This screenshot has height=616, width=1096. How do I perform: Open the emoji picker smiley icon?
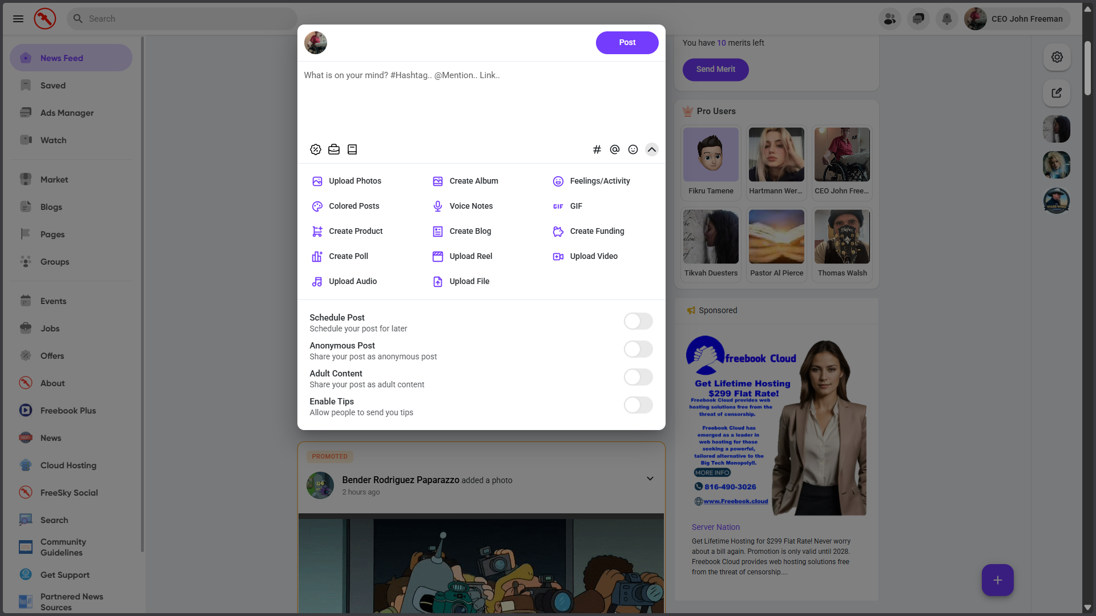click(x=633, y=149)
